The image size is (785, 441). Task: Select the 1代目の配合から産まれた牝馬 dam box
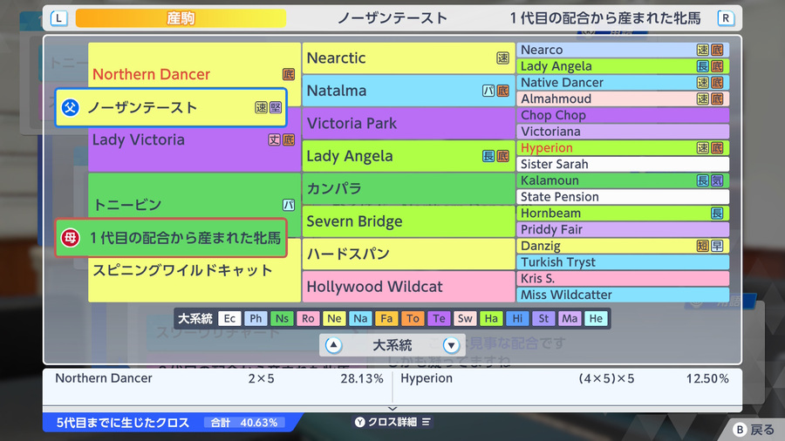tap(171, 238)
